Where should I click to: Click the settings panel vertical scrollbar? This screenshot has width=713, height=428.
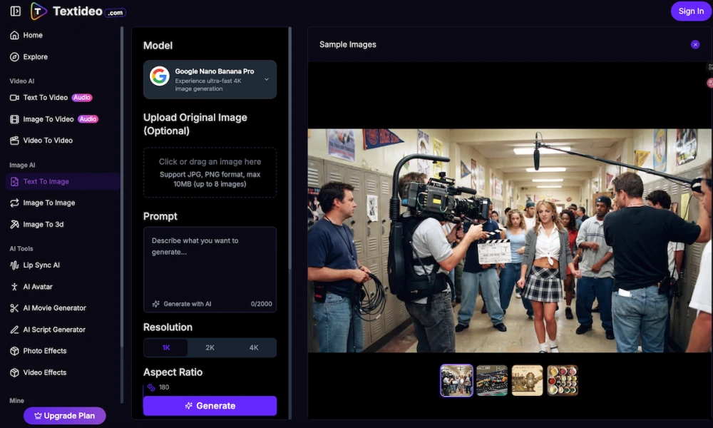click(x=289, y=148)
